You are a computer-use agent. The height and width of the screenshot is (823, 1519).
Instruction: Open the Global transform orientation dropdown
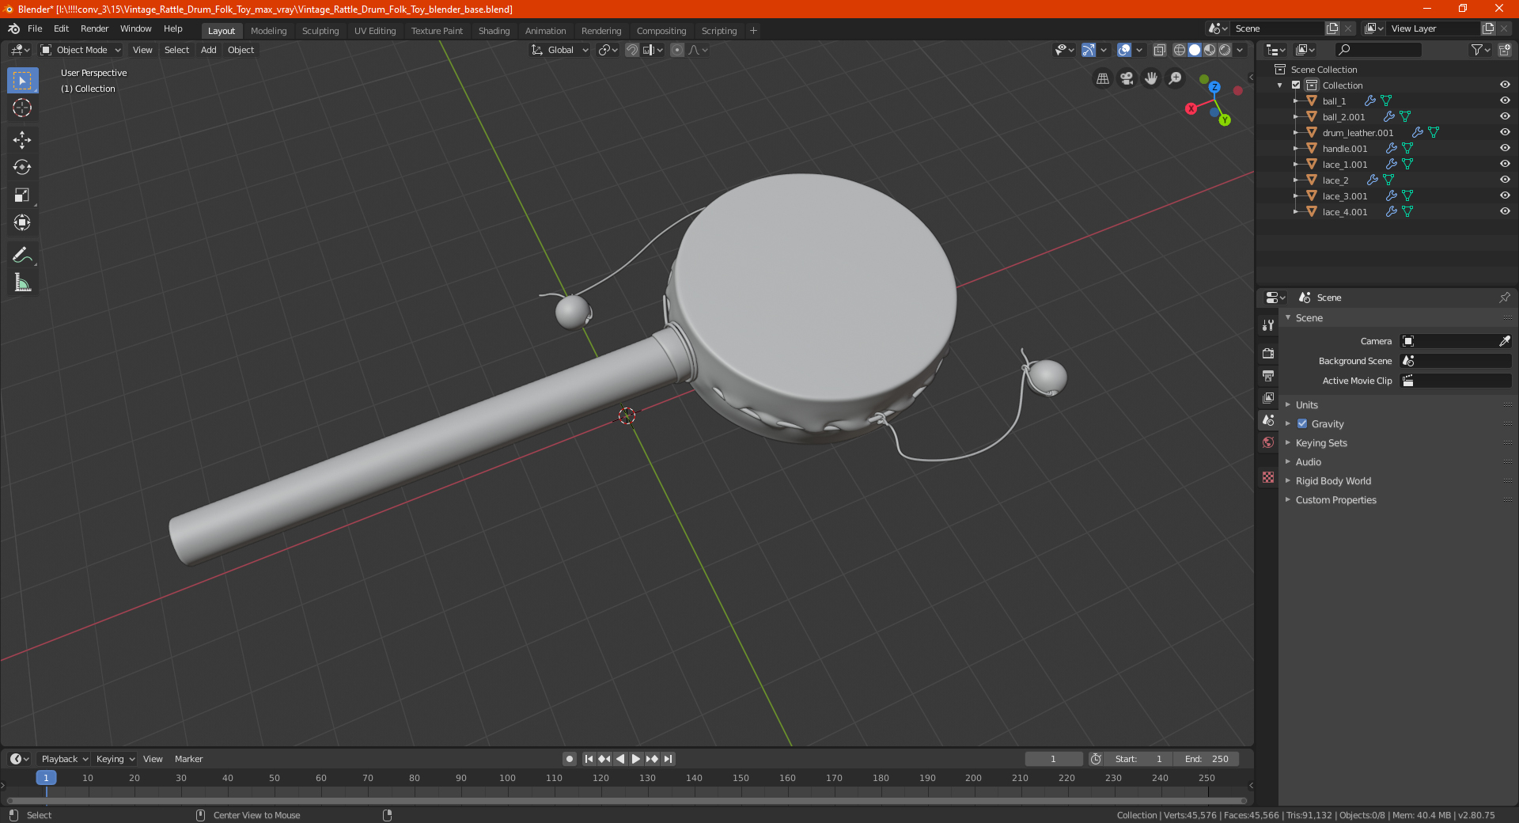[560, 50]
